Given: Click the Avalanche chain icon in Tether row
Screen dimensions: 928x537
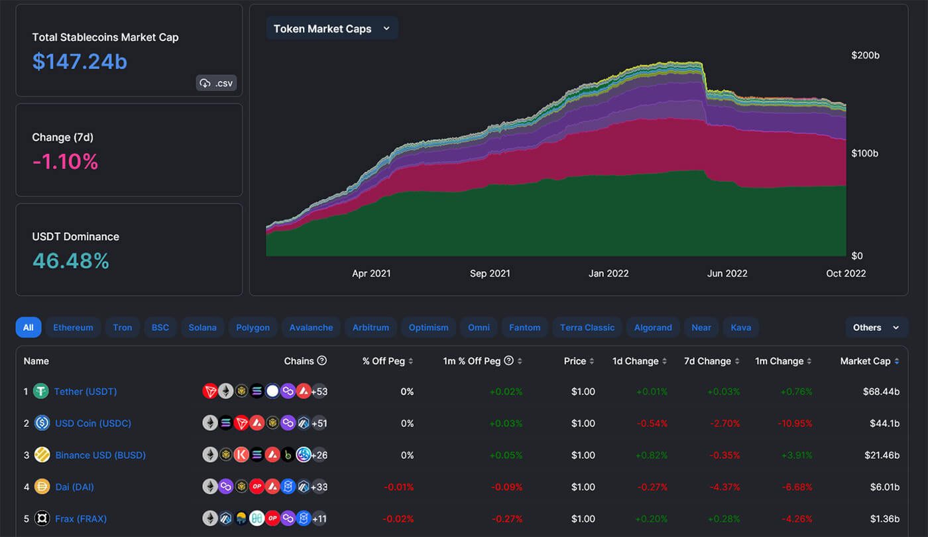Looking at the screenshot, I should coord(304,391).
